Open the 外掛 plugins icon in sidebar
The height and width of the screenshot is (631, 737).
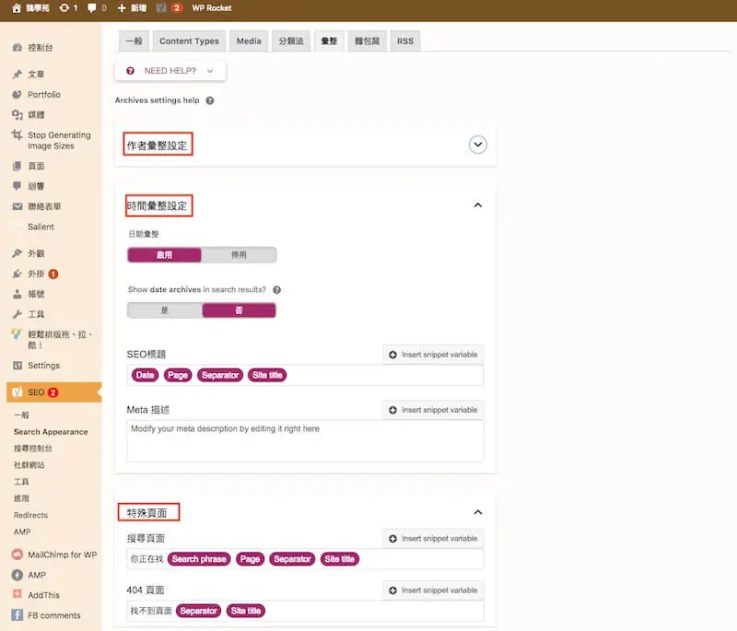[18, 274]
